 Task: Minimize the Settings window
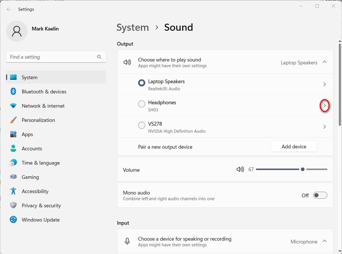pos(301,6)
